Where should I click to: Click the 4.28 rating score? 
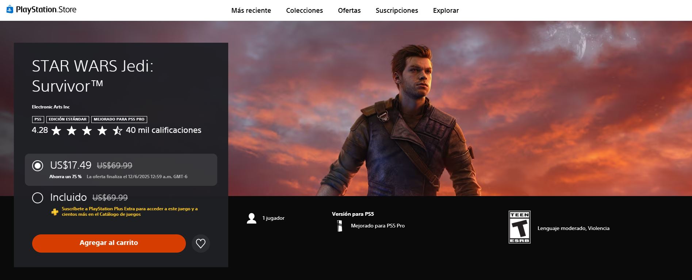(x=40, y=130)
